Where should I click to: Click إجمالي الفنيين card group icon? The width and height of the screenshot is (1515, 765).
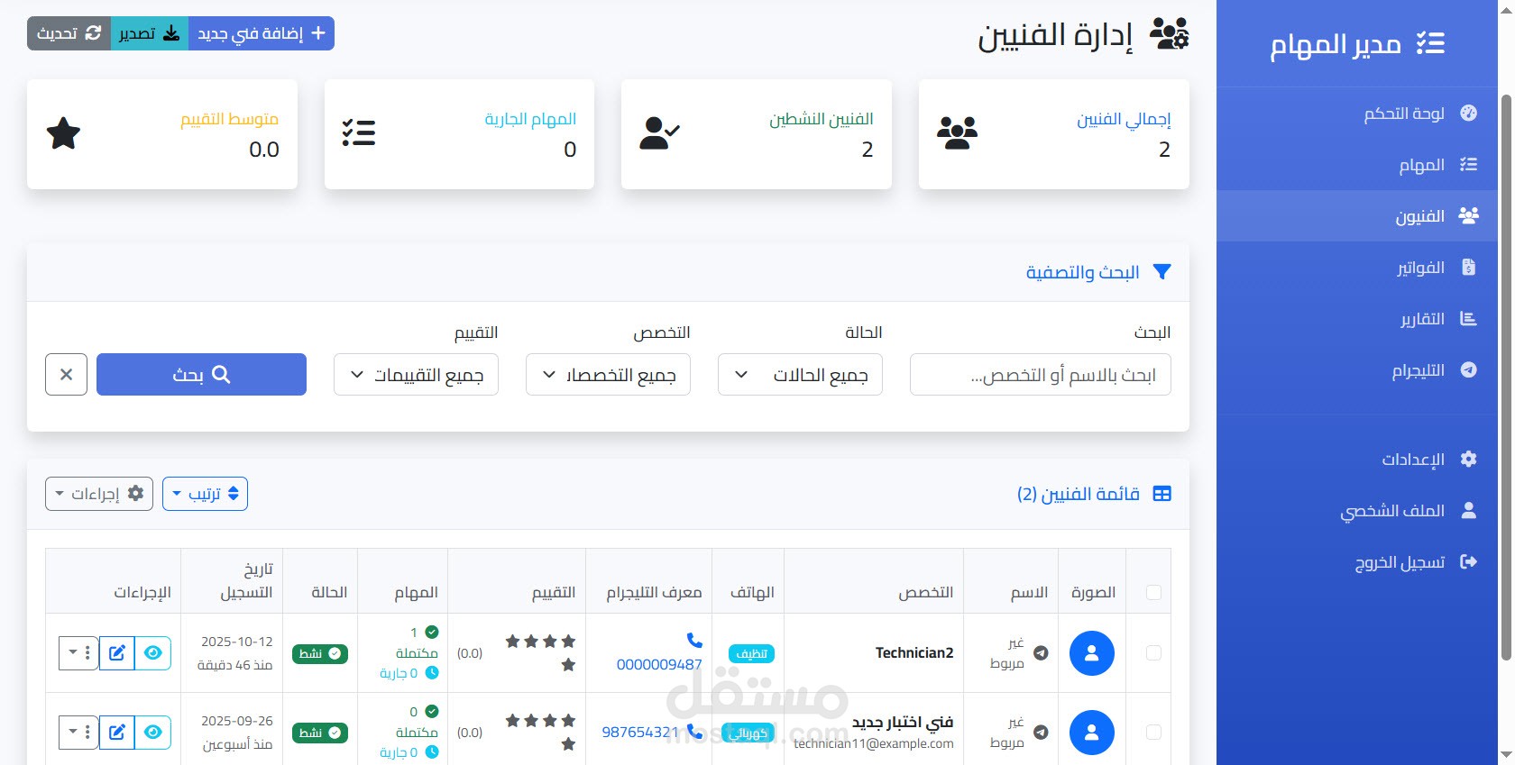[x=957, y=133]
